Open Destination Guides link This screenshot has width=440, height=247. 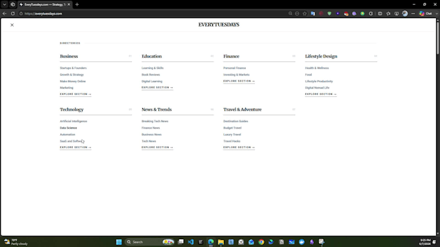(x=236, y=122)
